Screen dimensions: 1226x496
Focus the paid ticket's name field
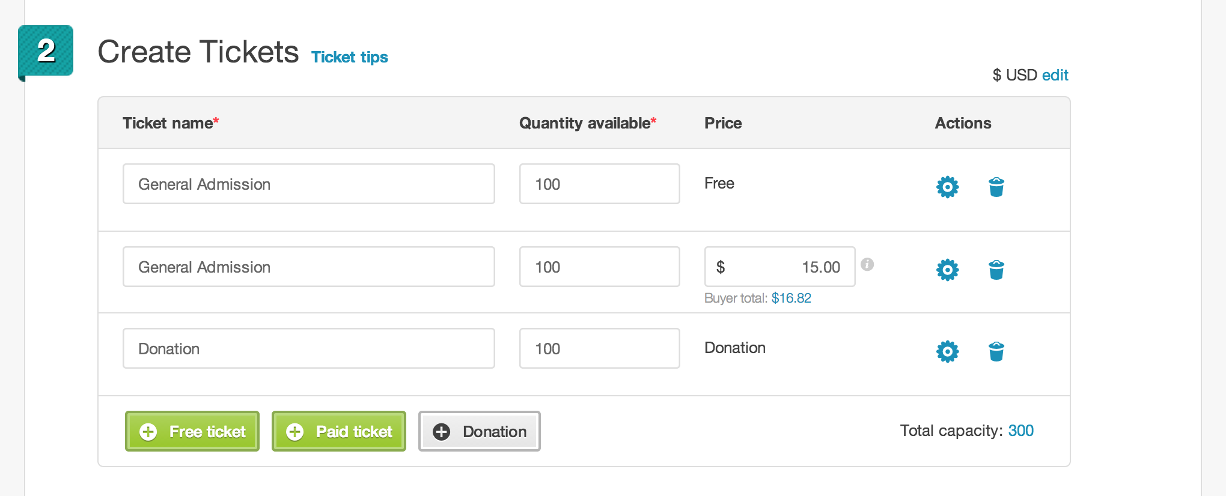[x=309, y=267]
